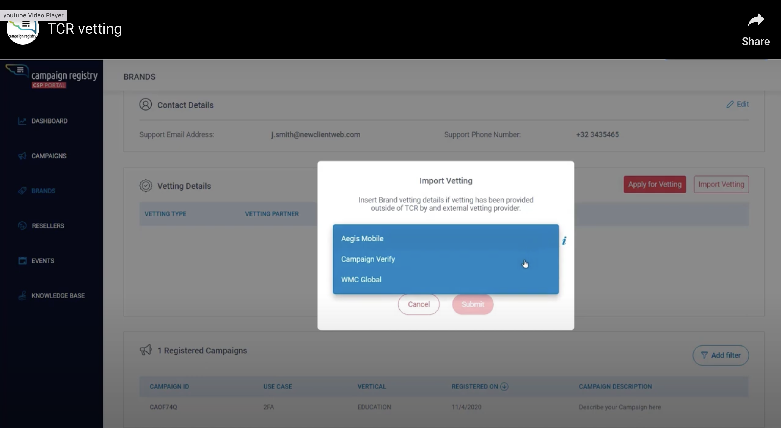The width and height of the screenshot is (781, 428).
Task: Click the Cancel button in Import Vetting
Action: pos(419,304)
